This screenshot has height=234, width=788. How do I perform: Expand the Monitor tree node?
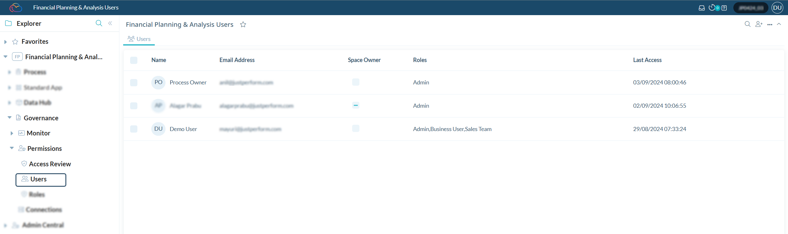tap(12, 133)
